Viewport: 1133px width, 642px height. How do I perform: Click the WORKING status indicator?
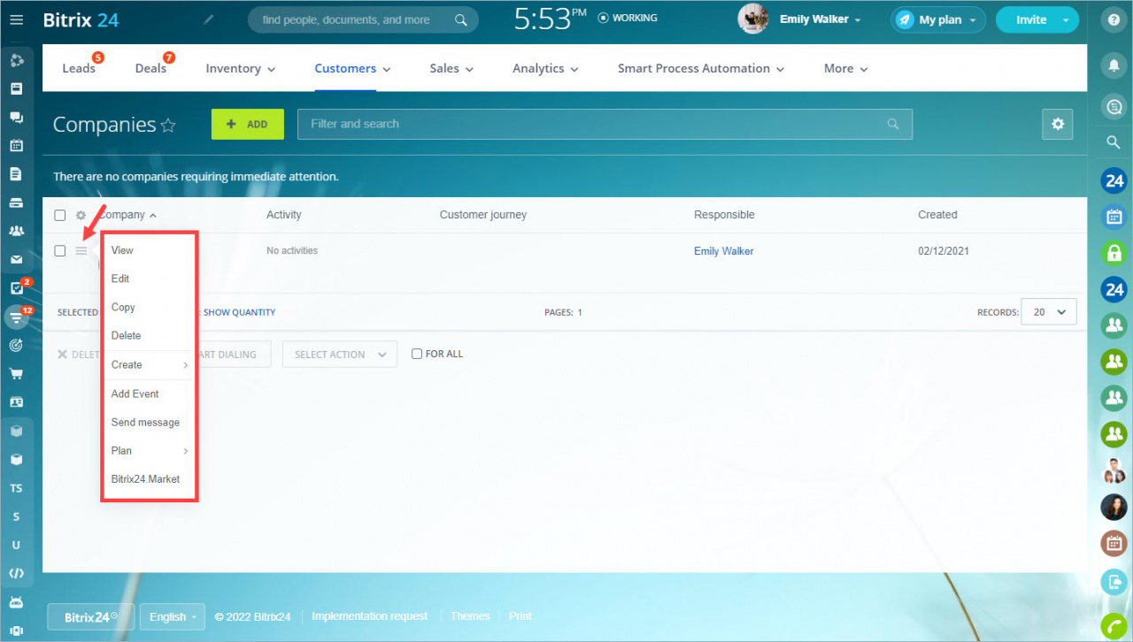pyautogui.click(x=628, y=18)
